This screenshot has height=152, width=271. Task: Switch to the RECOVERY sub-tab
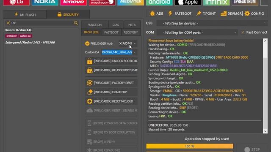coord(131,32)
